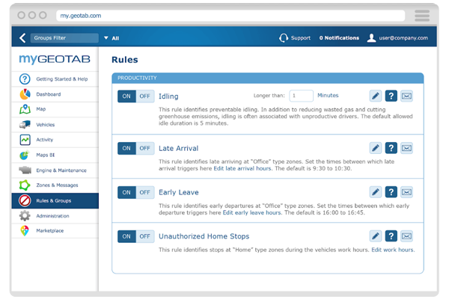Turn ON Unauthorized Home Stops rule
Viewport: 449px width, 299px height.
pyautogui.click(x=126, y=236)
